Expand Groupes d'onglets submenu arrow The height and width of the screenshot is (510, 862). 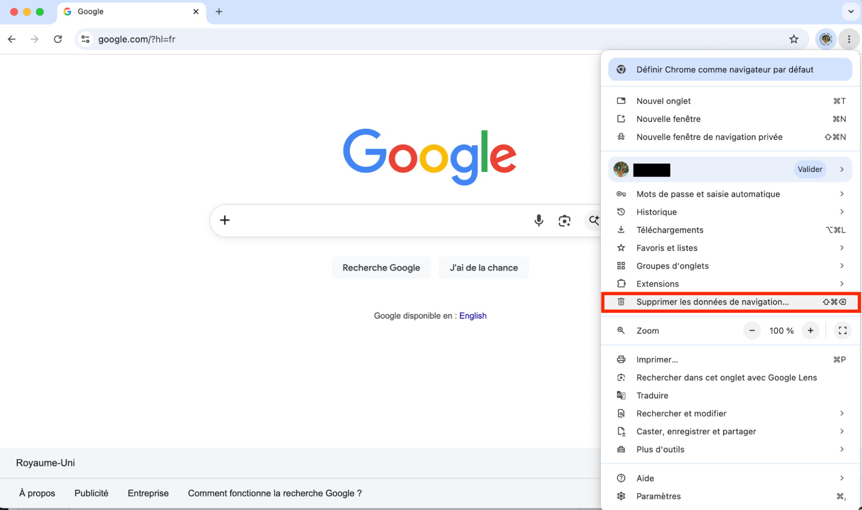tap(842, 266)
